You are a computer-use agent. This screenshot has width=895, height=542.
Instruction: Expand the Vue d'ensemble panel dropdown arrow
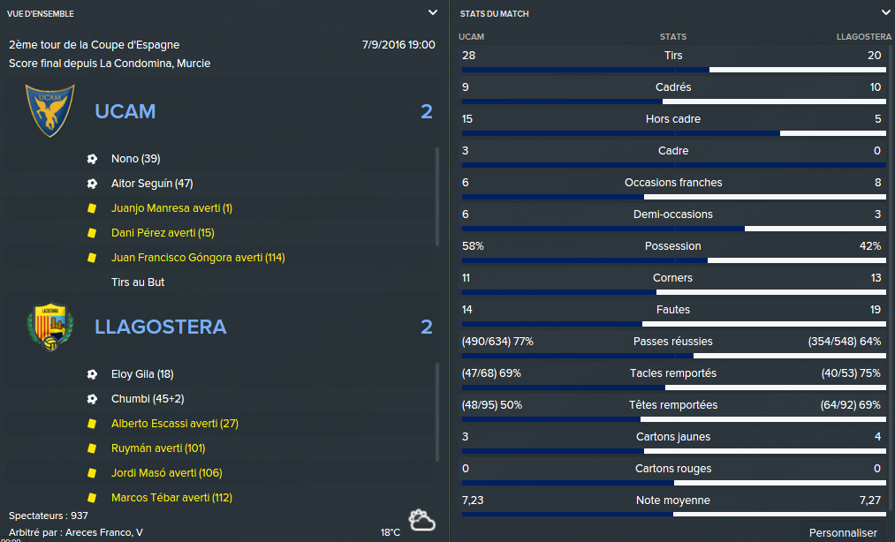433,12
